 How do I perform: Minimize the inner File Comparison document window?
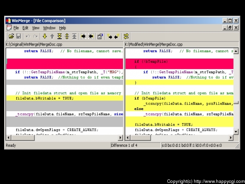225,28
